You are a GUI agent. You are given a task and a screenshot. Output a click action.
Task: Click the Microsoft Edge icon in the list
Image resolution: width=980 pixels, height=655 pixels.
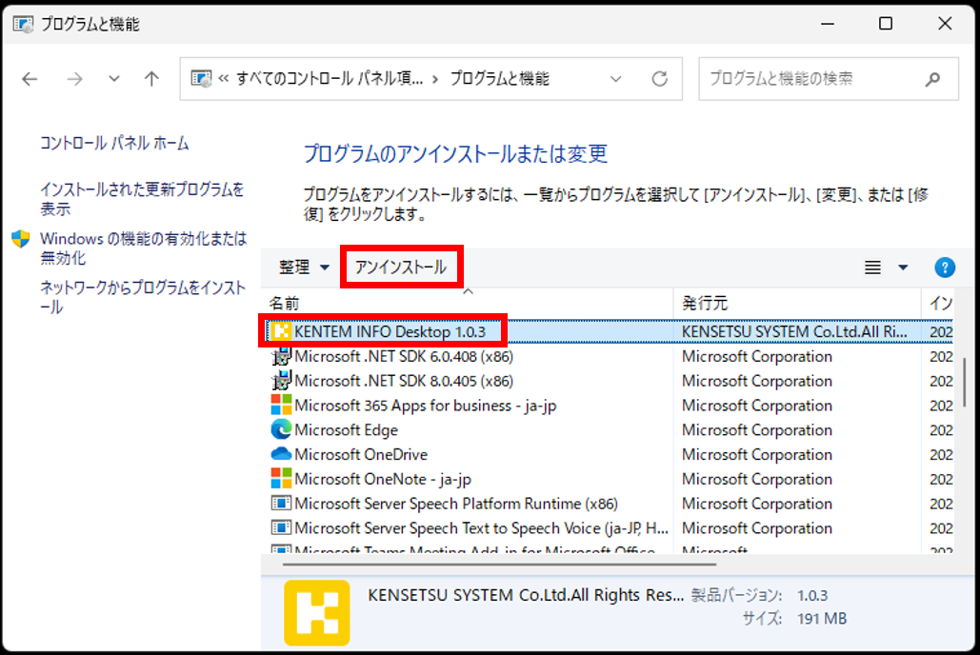click(280, 430)
